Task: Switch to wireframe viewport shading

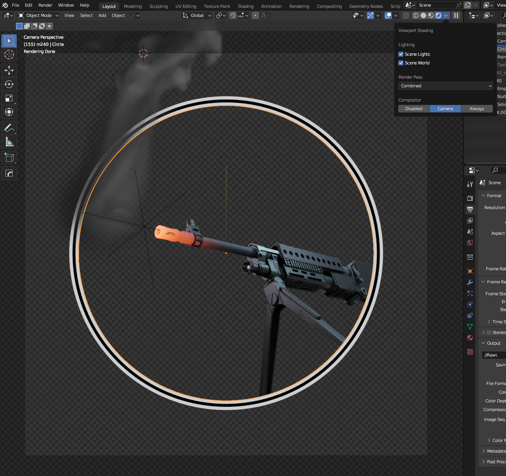Action: tap(416, 15)
